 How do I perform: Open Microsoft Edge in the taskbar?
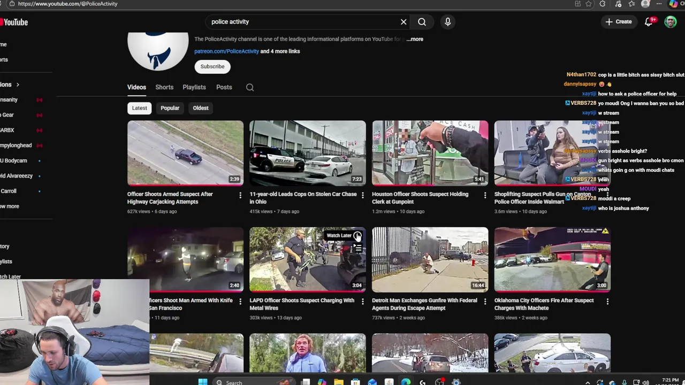406,382
